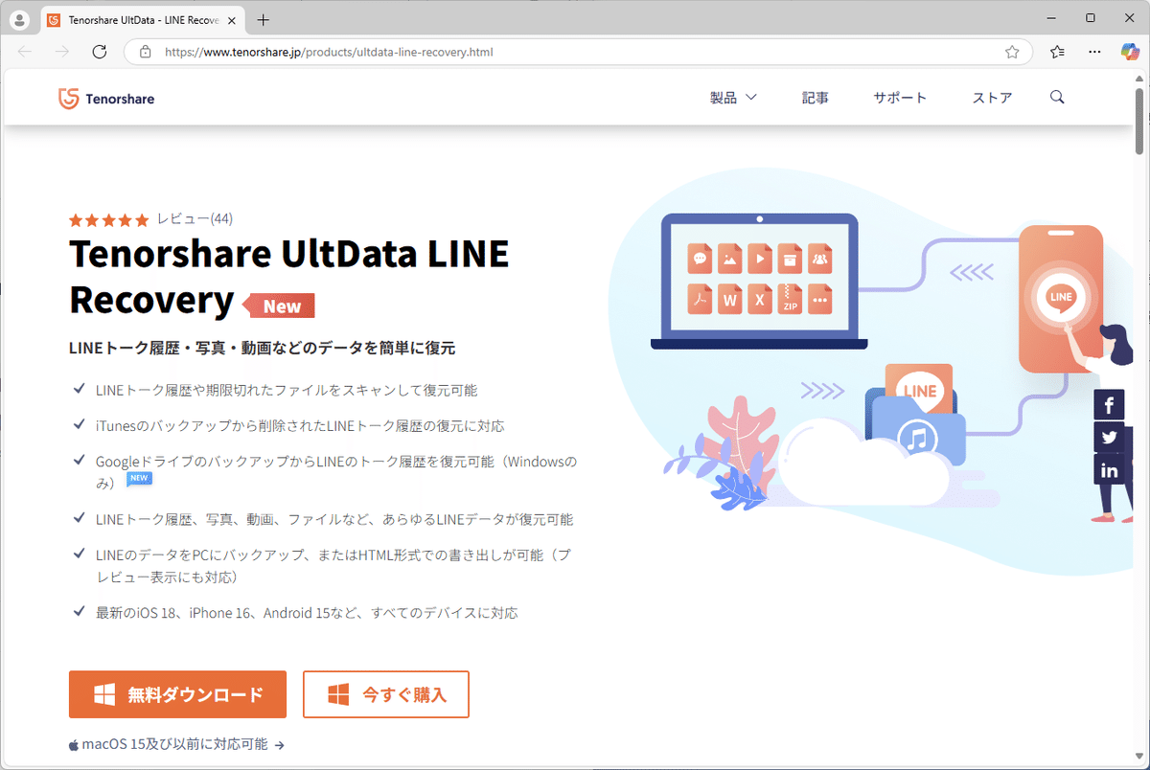Click the ZIP file icon on the laptop illustration
The width and height of the screenshot is (1150, 770).
pyautogui.click(x=790, y=300)
